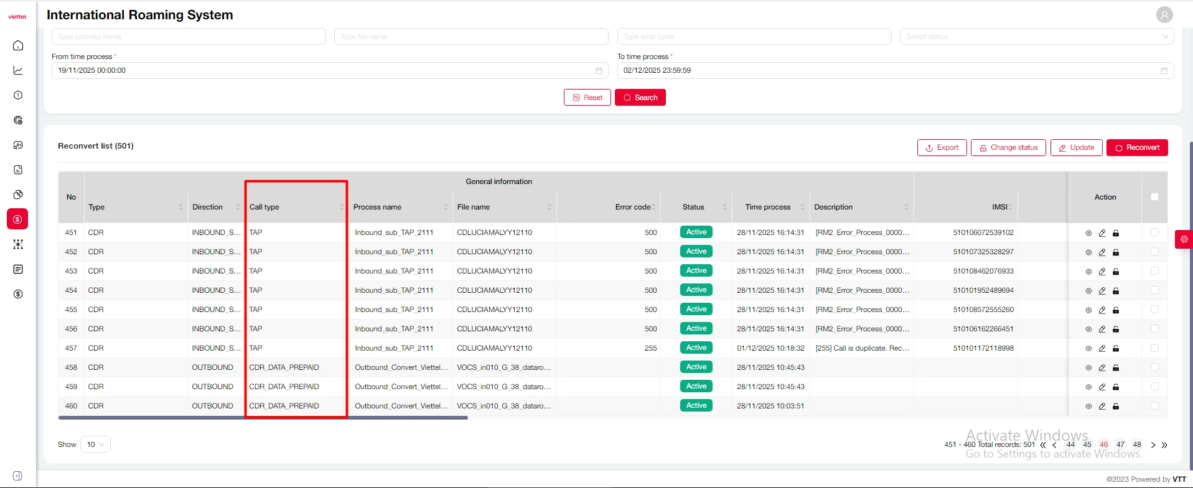Click the line chart icon in sidebar
1193x488 pixels.
pos(18,70)
